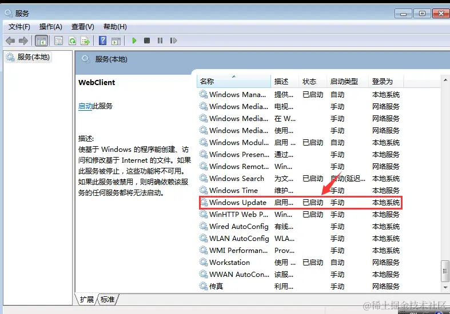
Task: Click the scrollbar down arrow
Action: coord(445,287)
